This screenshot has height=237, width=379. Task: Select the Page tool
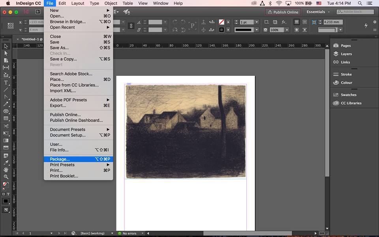[6, 60]
